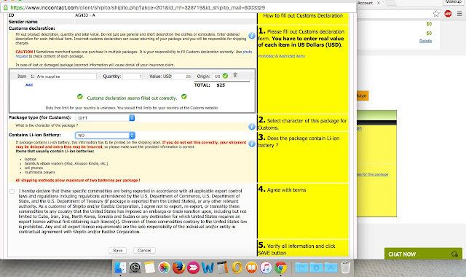Click the Cancel button

tap(144, 251)
